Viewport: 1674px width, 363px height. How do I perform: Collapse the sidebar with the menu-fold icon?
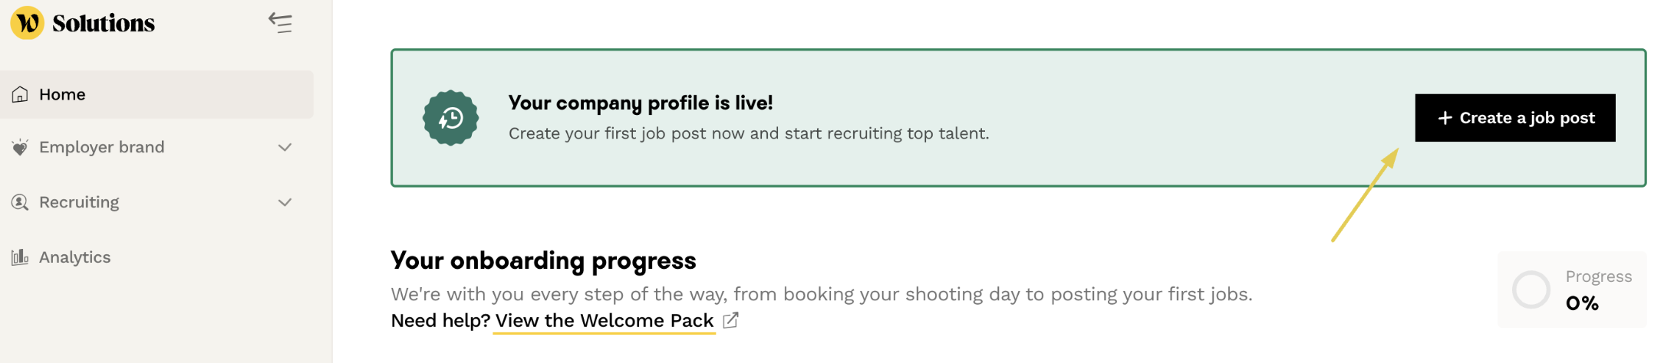click(280, 23)
